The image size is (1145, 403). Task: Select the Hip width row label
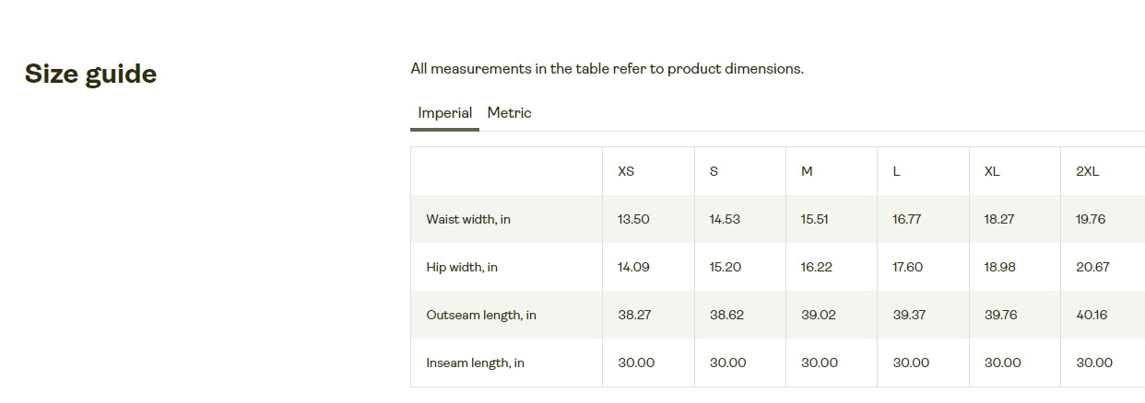tap(462, 267)
